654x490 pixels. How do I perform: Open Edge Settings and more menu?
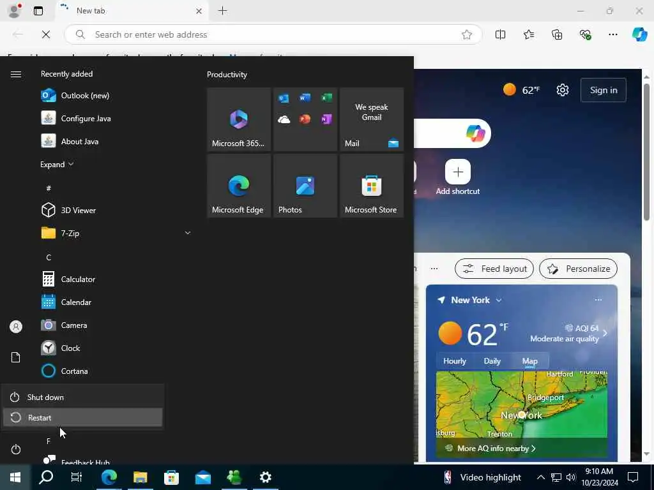(612, 34)
